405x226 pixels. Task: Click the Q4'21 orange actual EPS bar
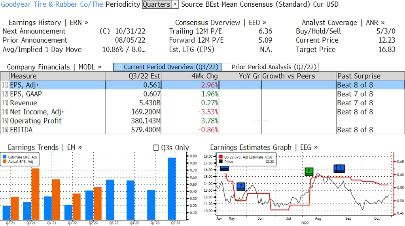[56, 200]
